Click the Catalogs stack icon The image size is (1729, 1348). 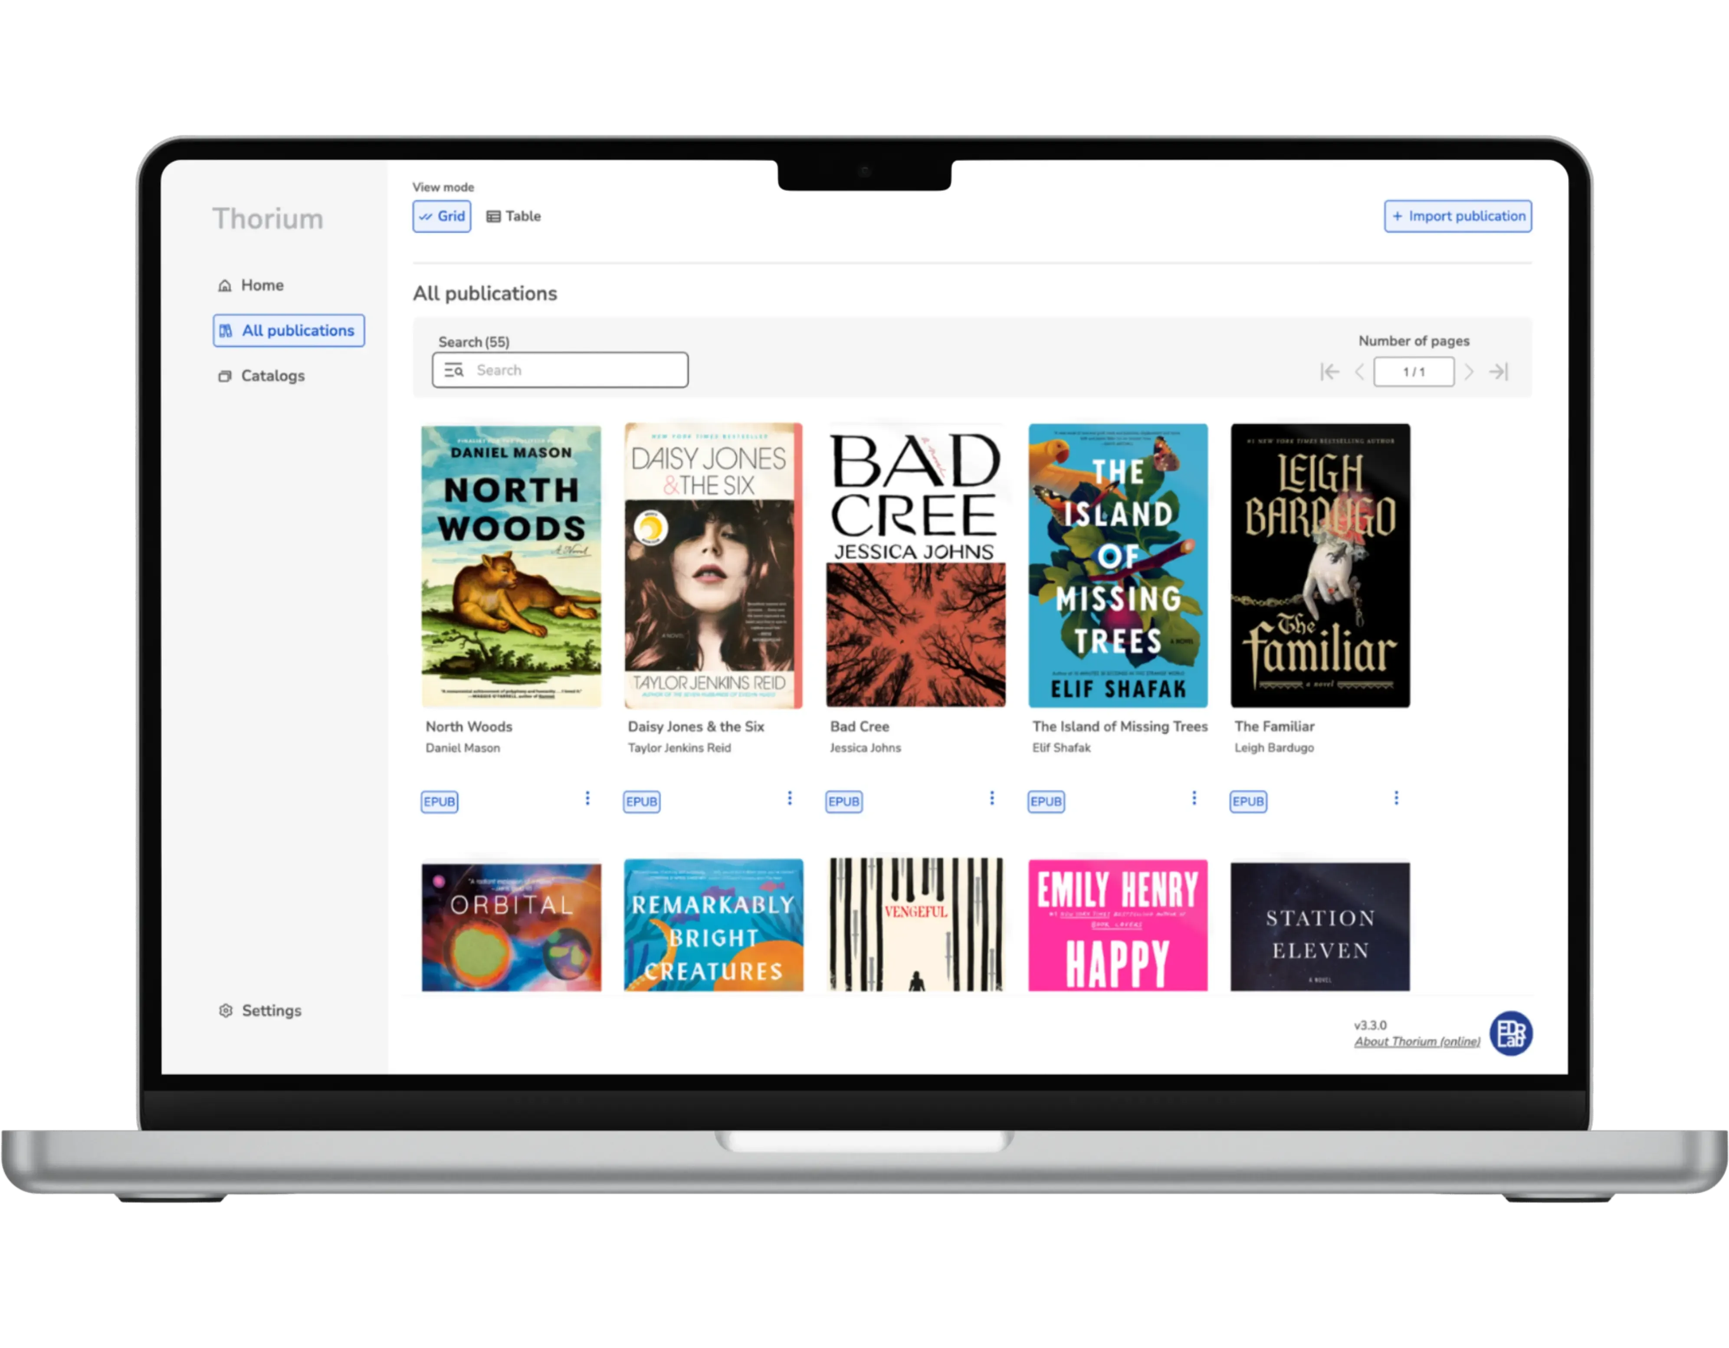click(225, 376)
